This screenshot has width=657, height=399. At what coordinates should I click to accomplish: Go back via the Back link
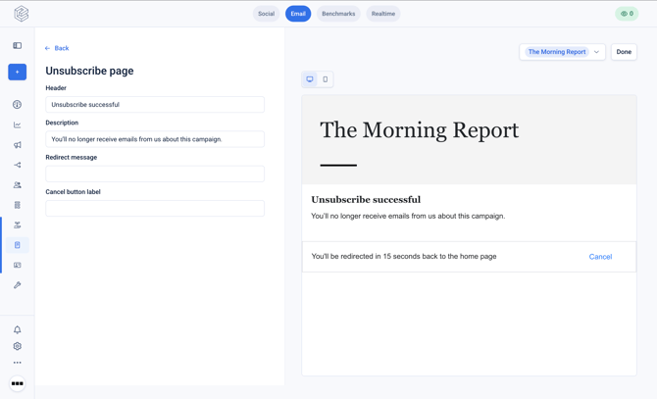57,48
